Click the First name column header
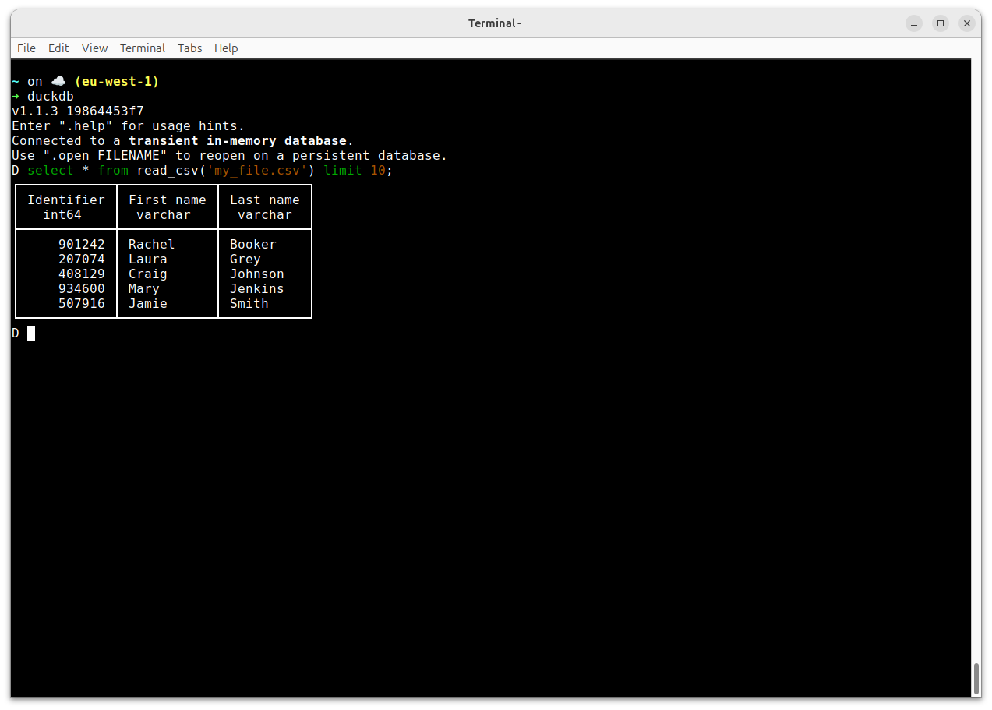Screen dimensions: 992x710 [168, 200]
